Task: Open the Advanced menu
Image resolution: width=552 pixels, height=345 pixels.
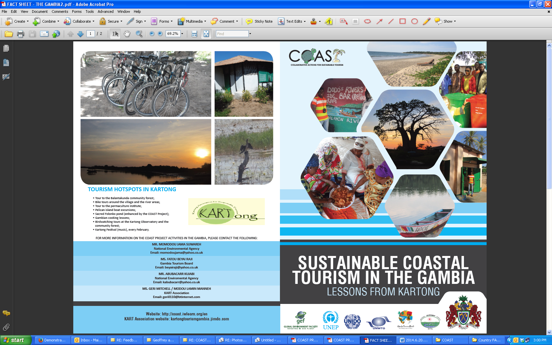Action: coord(105,11)
